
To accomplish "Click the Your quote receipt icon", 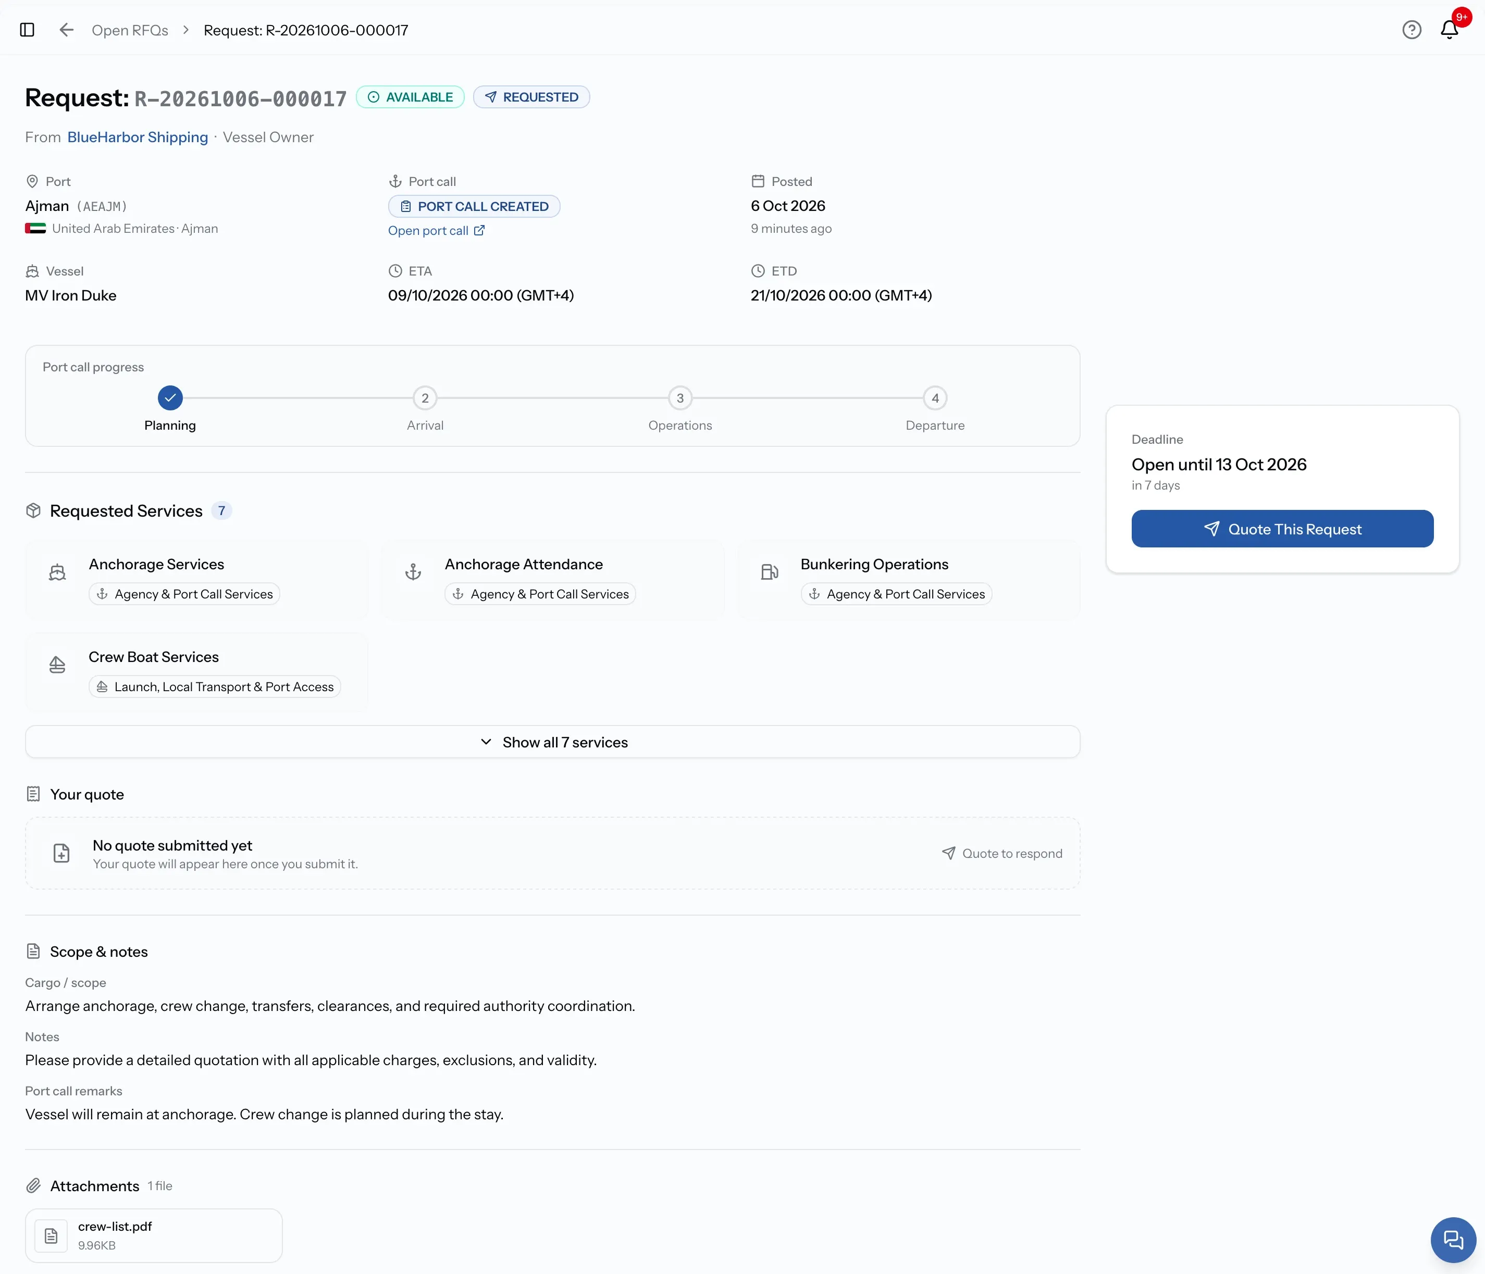I will click(x=33, y=794).
